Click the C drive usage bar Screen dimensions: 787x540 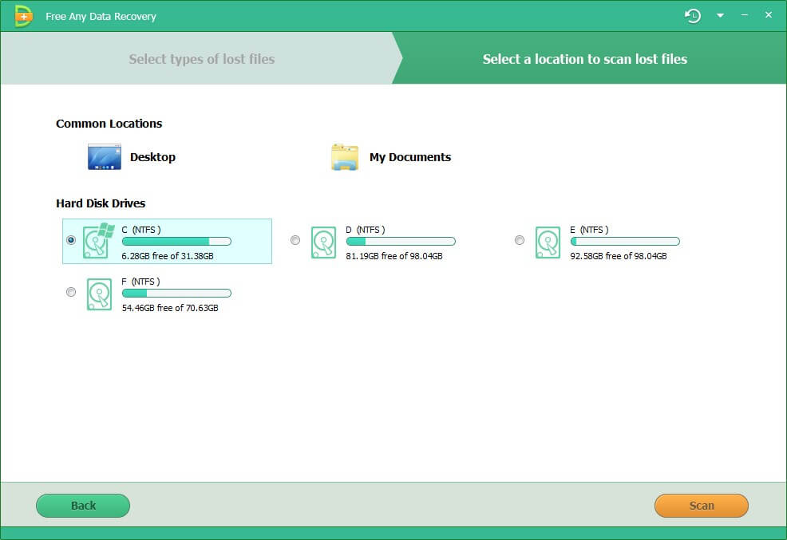click(x=176, y=241)
